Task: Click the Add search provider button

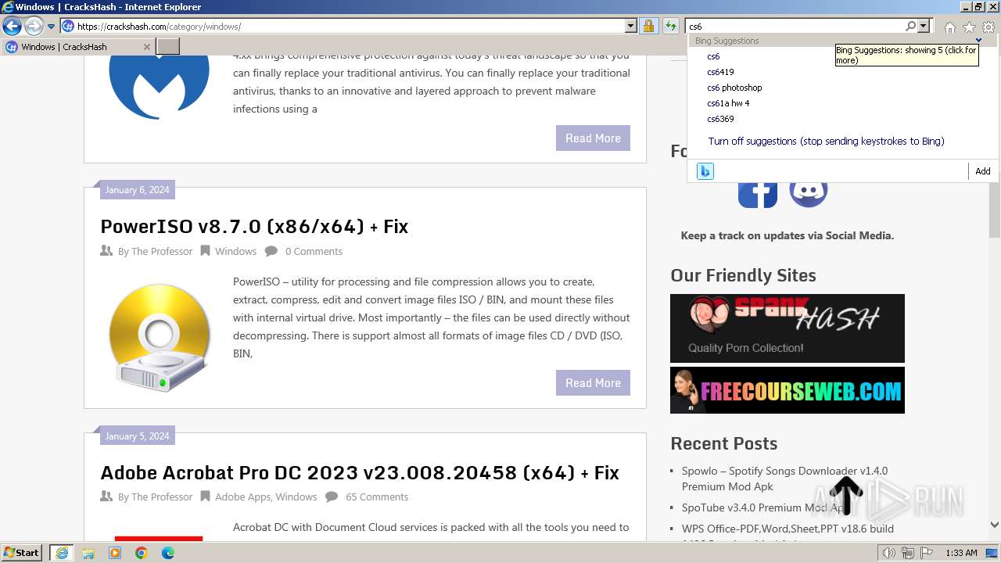Action: (x=983, y=171)
